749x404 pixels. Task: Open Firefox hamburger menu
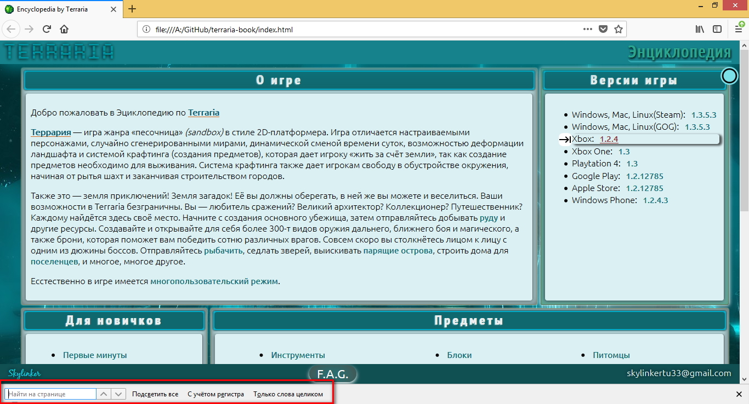click(x=739, y=29)
